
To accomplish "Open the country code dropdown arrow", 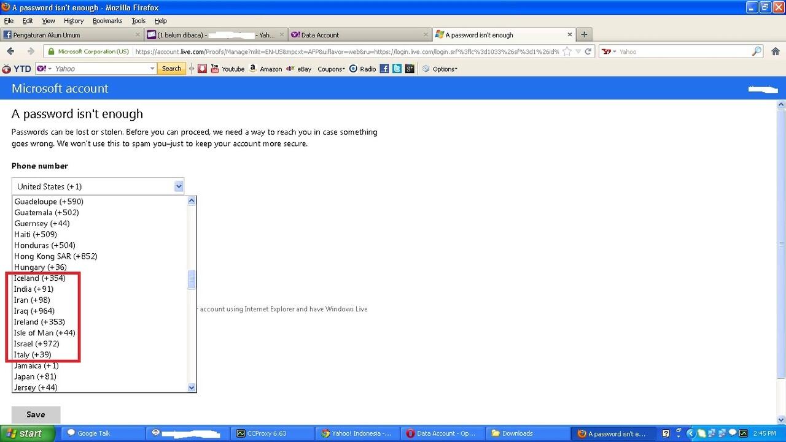I will (x=179, y=186).
